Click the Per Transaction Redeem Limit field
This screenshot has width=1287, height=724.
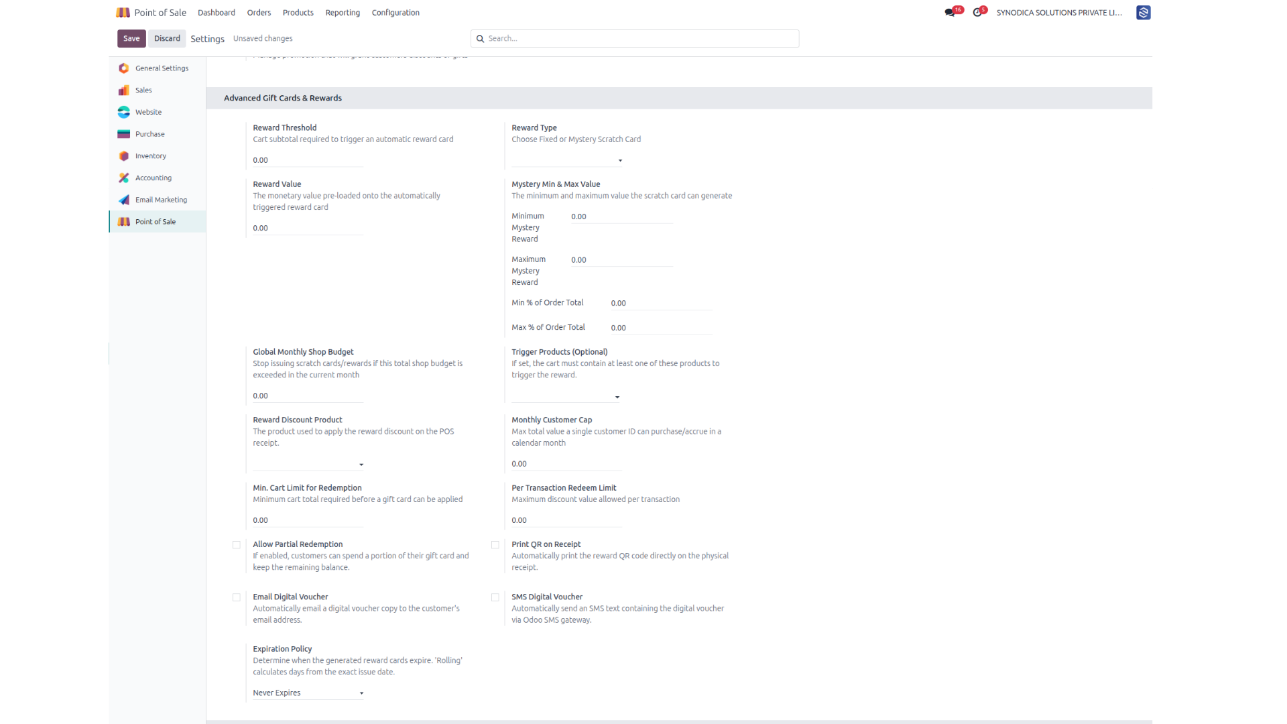point(567,520)
